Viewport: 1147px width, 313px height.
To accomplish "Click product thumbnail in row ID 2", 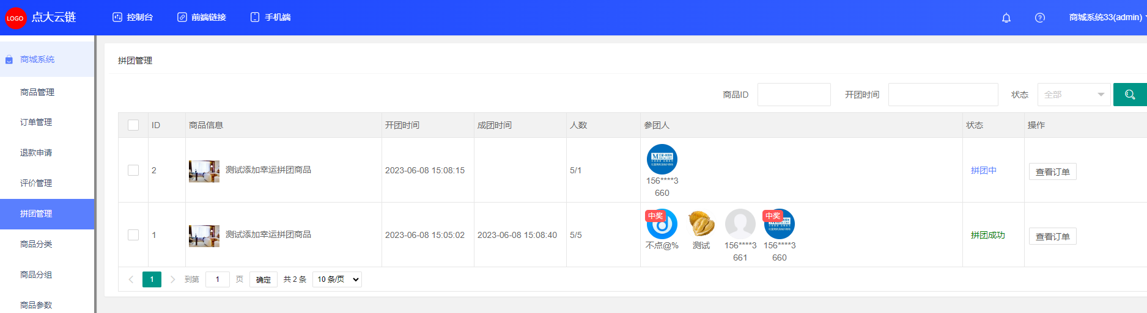I will click(204, 171).
